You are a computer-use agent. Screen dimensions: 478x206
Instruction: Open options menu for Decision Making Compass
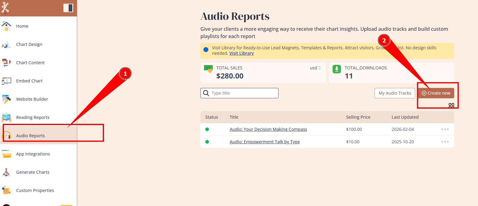tap(445, 129)
